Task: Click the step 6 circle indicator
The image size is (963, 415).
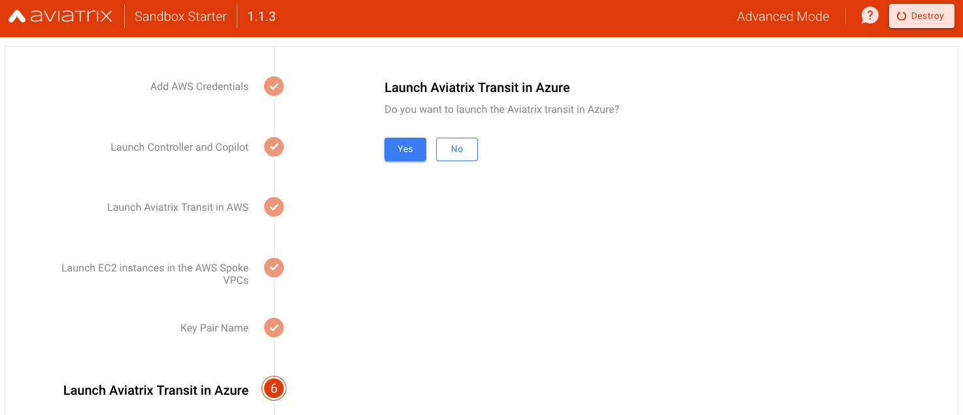Action: 274,389
